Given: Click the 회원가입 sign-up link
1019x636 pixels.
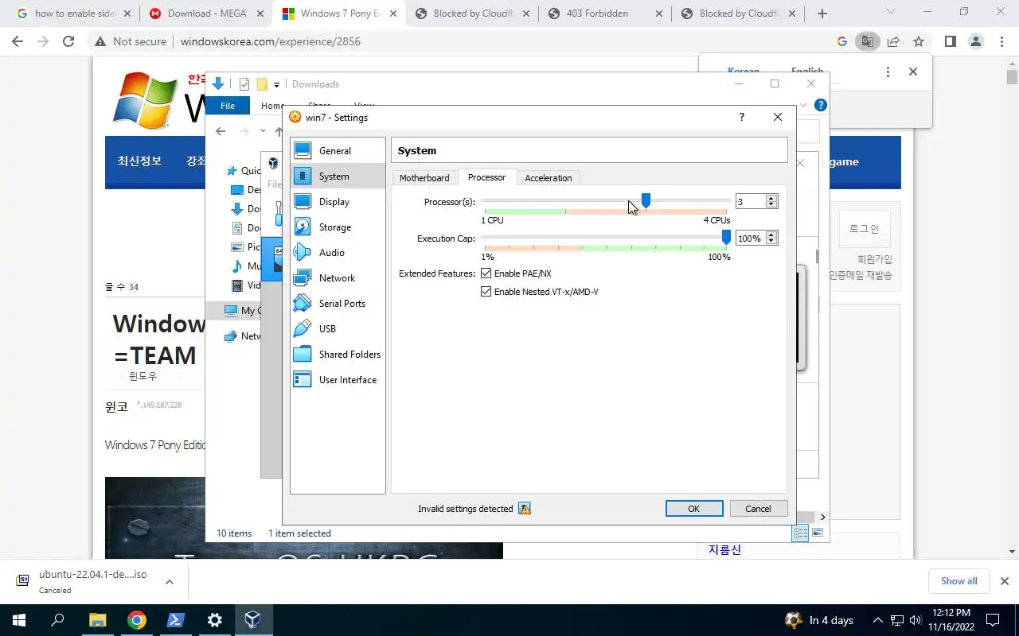Looking at the screenshot, I should click(875, 259).
